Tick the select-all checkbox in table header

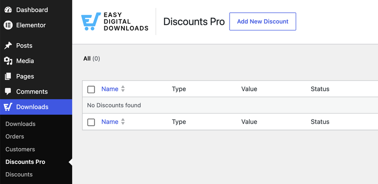[91, 89]
